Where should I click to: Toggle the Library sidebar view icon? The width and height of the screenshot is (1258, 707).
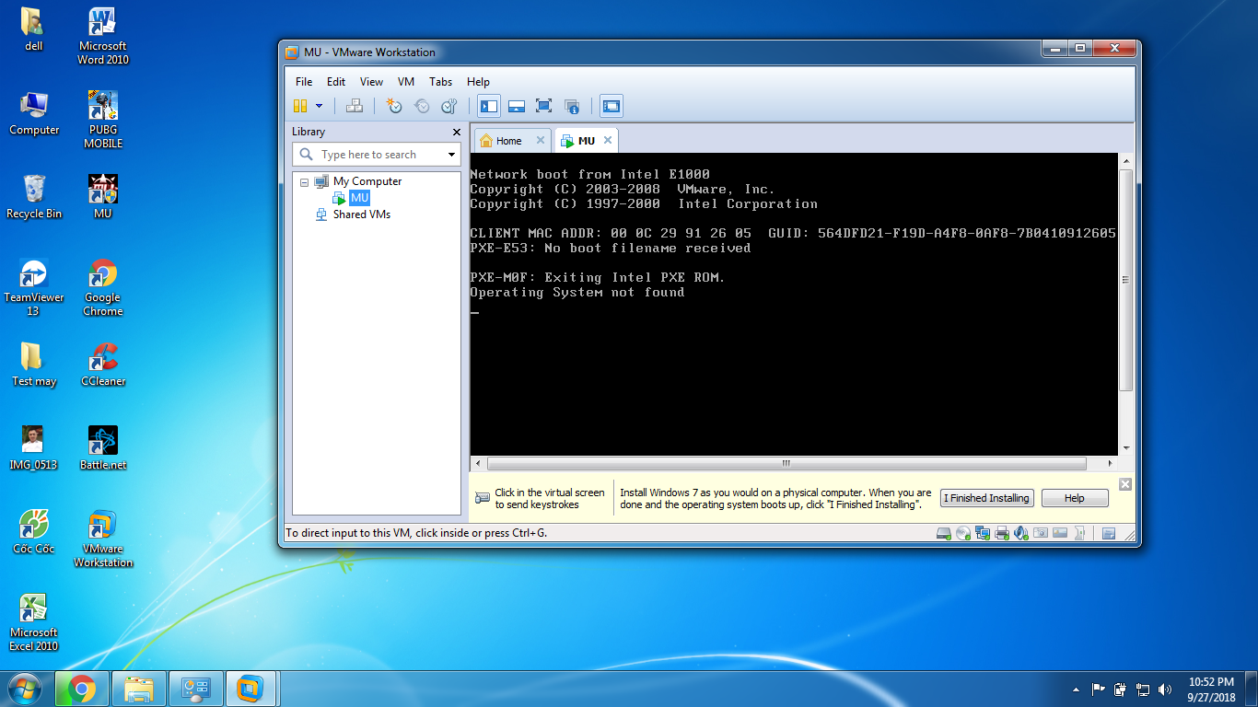489,106
